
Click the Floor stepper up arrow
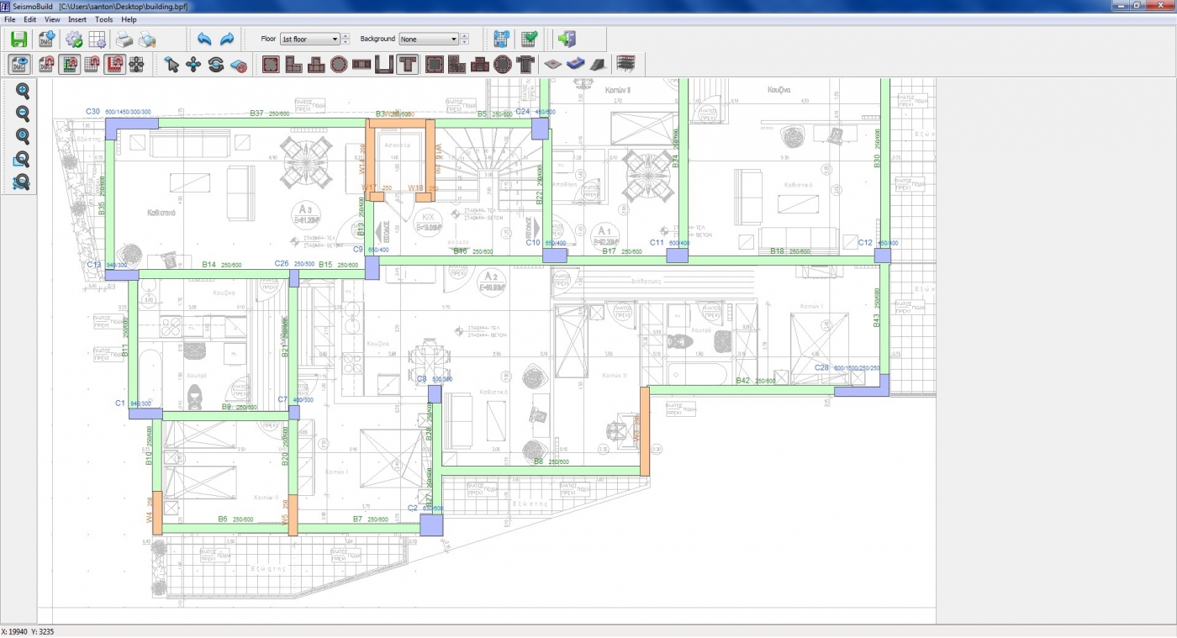click(x=346, y=35)
